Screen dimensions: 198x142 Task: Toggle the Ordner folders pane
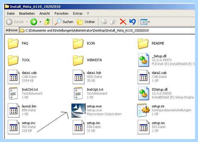click(86, 22)
